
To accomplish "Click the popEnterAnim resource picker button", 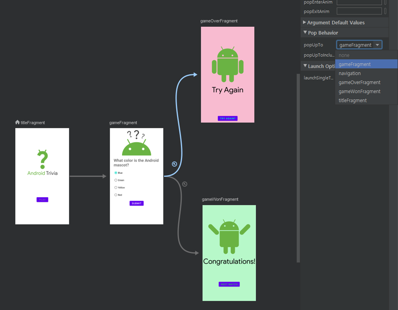I will (x=385, y=2).
